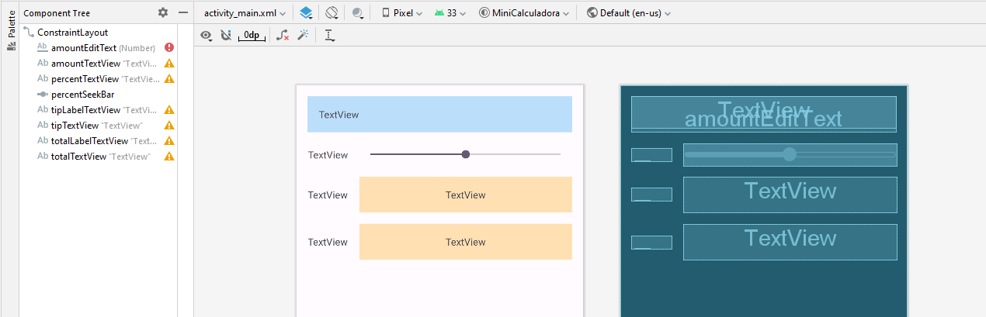The image size is (986, 317).
Task: Open the Guidelines helper icon
Action: click(330, 35)
